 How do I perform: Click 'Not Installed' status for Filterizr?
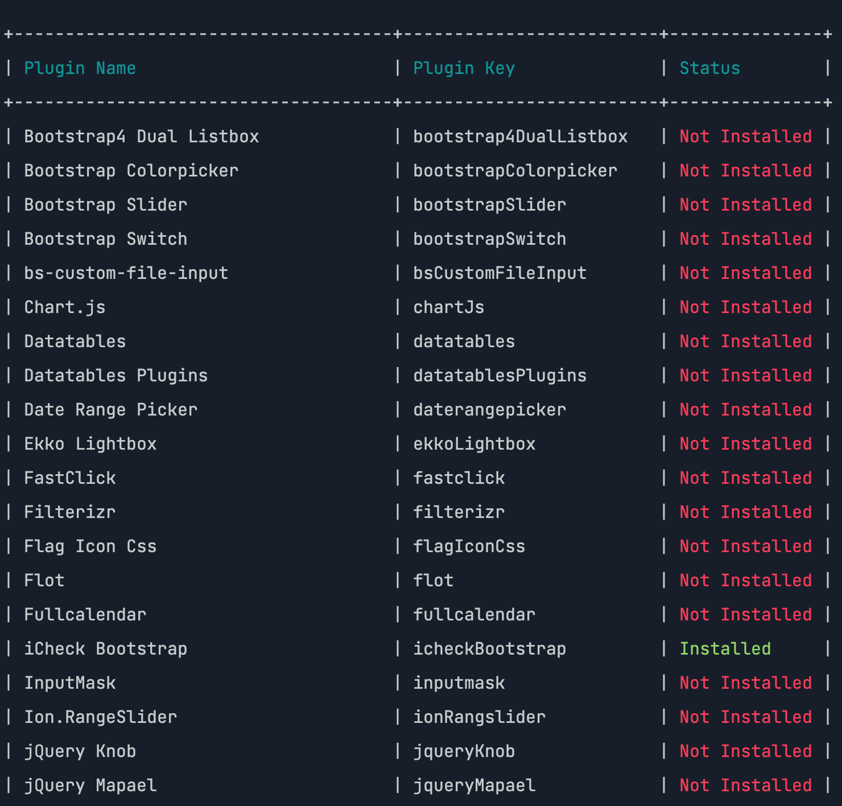[746, 512]
